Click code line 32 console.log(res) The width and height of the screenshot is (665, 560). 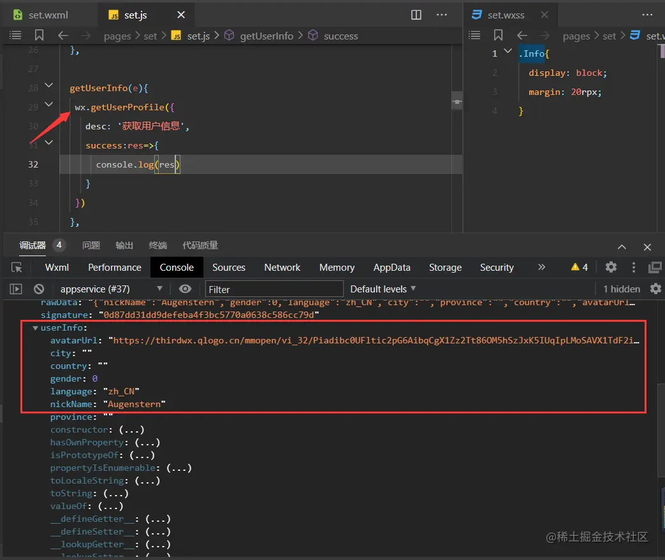pos(138,164)
